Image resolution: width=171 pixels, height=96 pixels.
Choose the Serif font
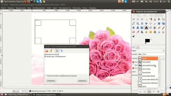(x=148, y=86)
